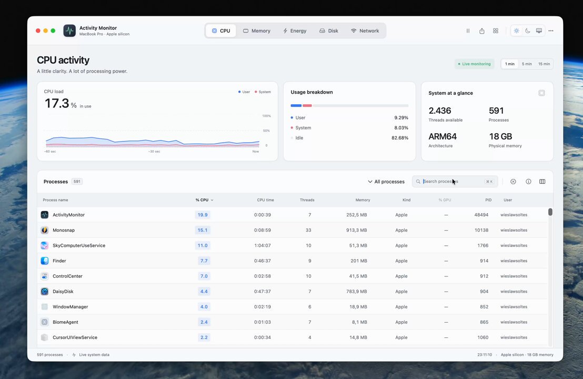Open the grid layout icon in the toolbar
Screen dimensions: 583x379
tap(496, 31)
